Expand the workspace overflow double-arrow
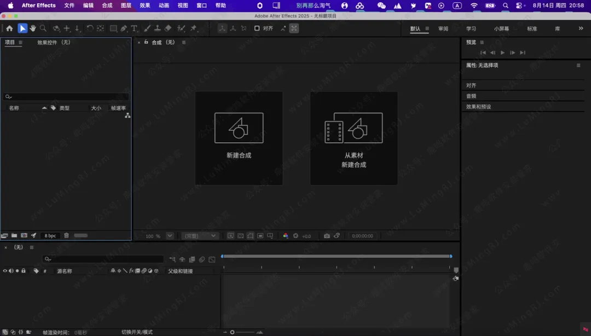This screenshot has height=336, width=591. coord(581,28)
